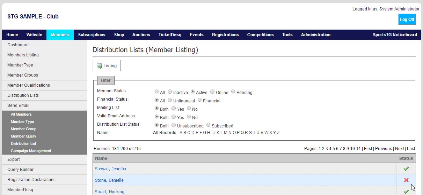
Task: Open the Members menu tab
Action: 60,35
